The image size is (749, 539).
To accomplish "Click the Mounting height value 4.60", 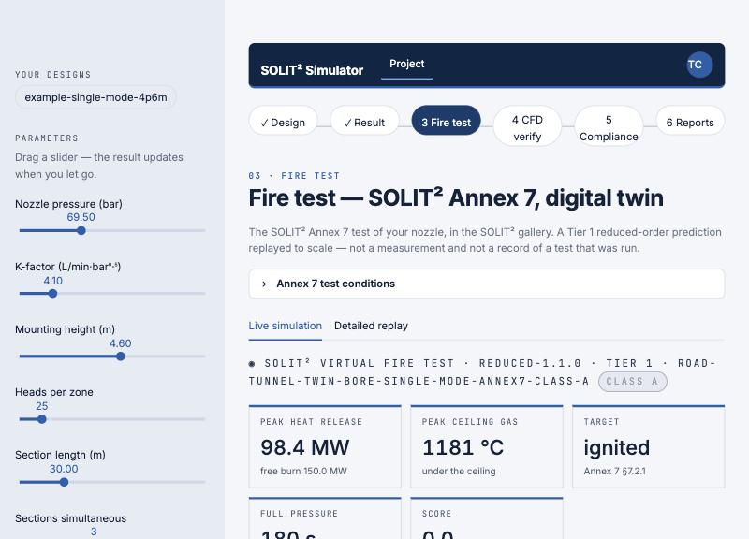I will click(121, 343).
